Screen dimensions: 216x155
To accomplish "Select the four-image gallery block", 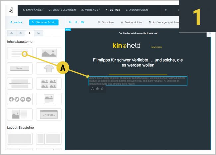I will coord(49,83).
